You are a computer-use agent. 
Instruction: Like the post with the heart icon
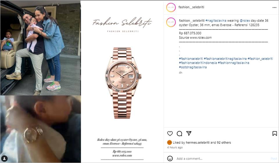(170, 133)
